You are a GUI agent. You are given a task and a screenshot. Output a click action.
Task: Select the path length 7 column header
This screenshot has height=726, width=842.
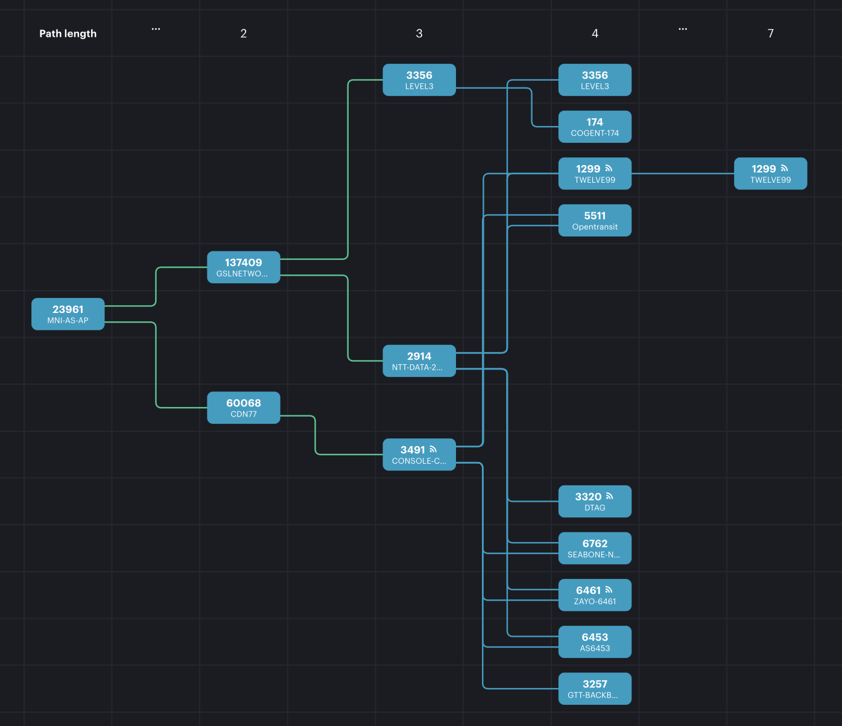tap(770, 34)
